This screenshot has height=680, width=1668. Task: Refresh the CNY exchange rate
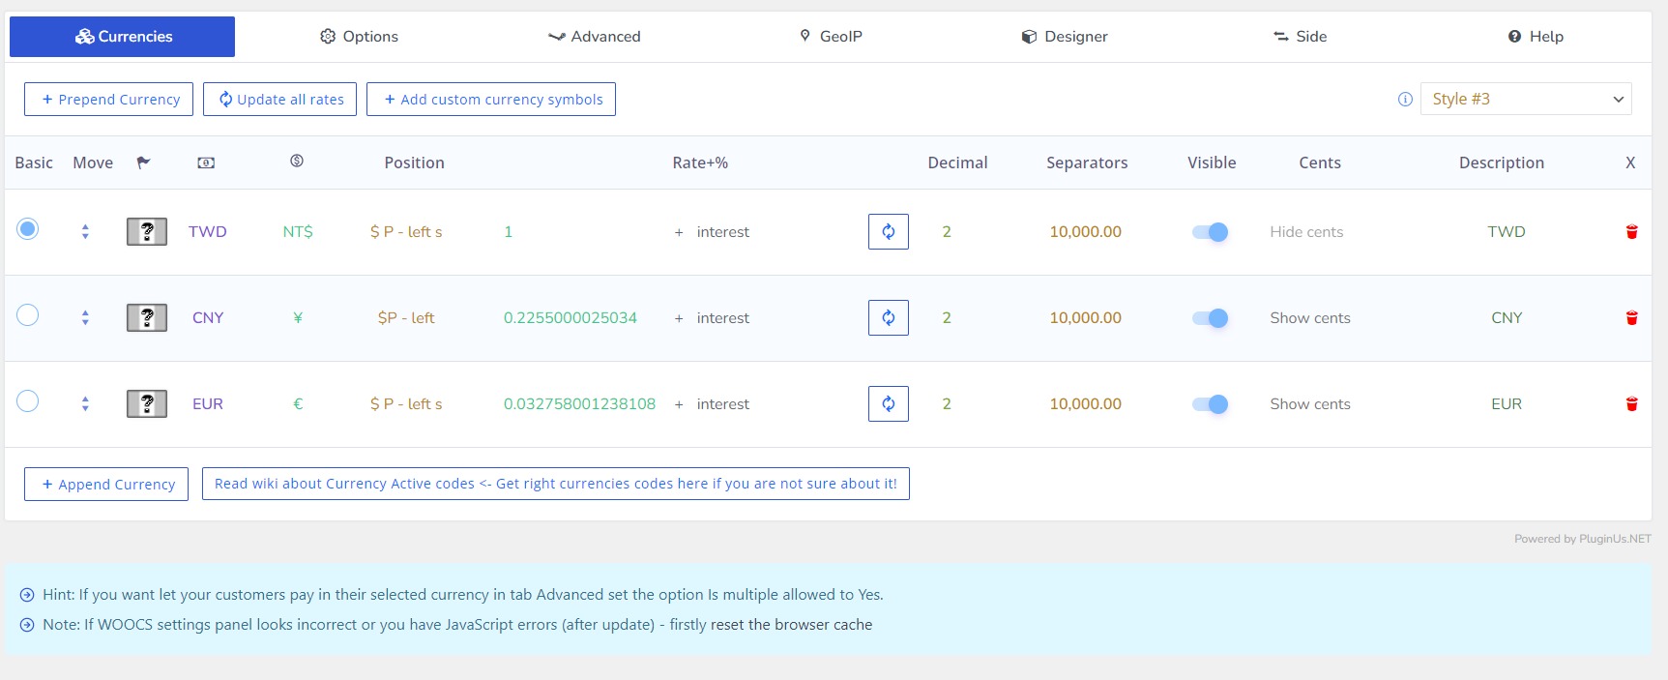[x=888, y=318]
